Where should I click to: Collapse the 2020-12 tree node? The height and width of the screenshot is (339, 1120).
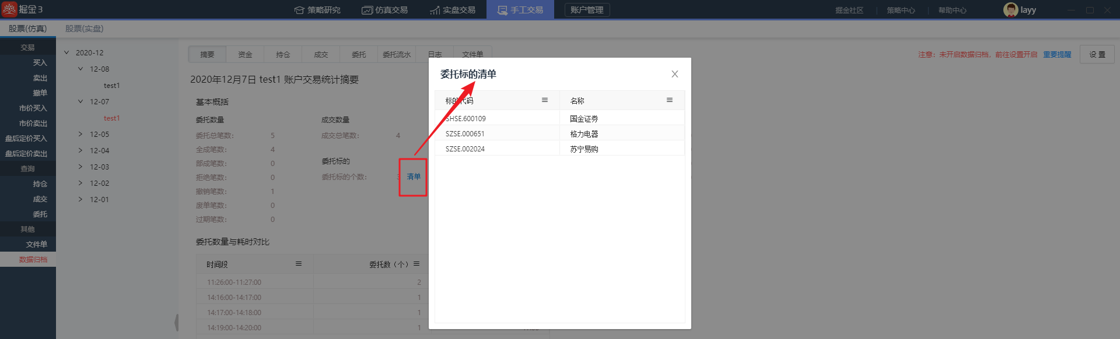point(66,52)
